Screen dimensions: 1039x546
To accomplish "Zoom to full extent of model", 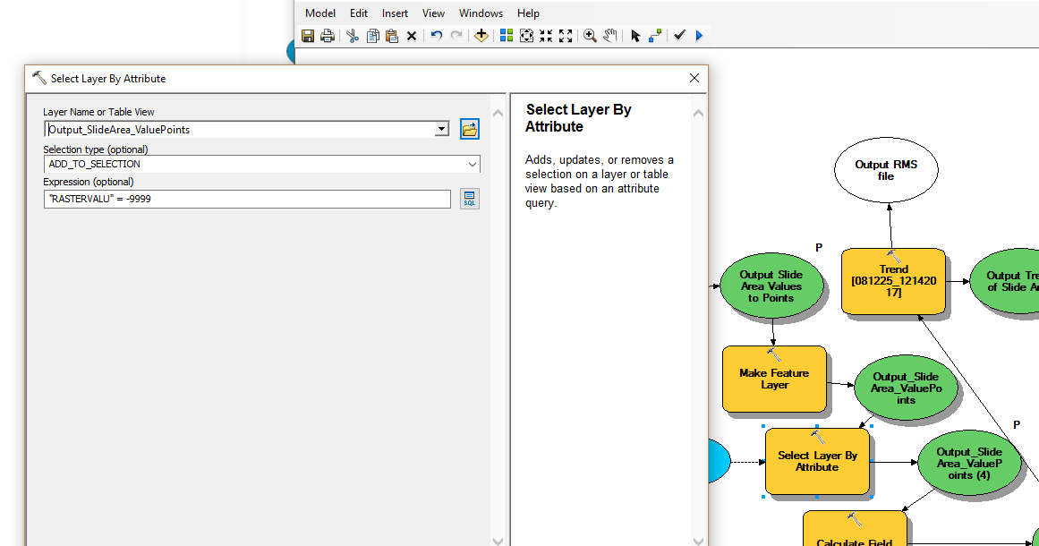I will (526, 36).
